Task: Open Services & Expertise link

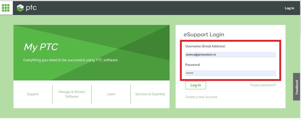Action: pyautogui.click(x=150, y=94)
